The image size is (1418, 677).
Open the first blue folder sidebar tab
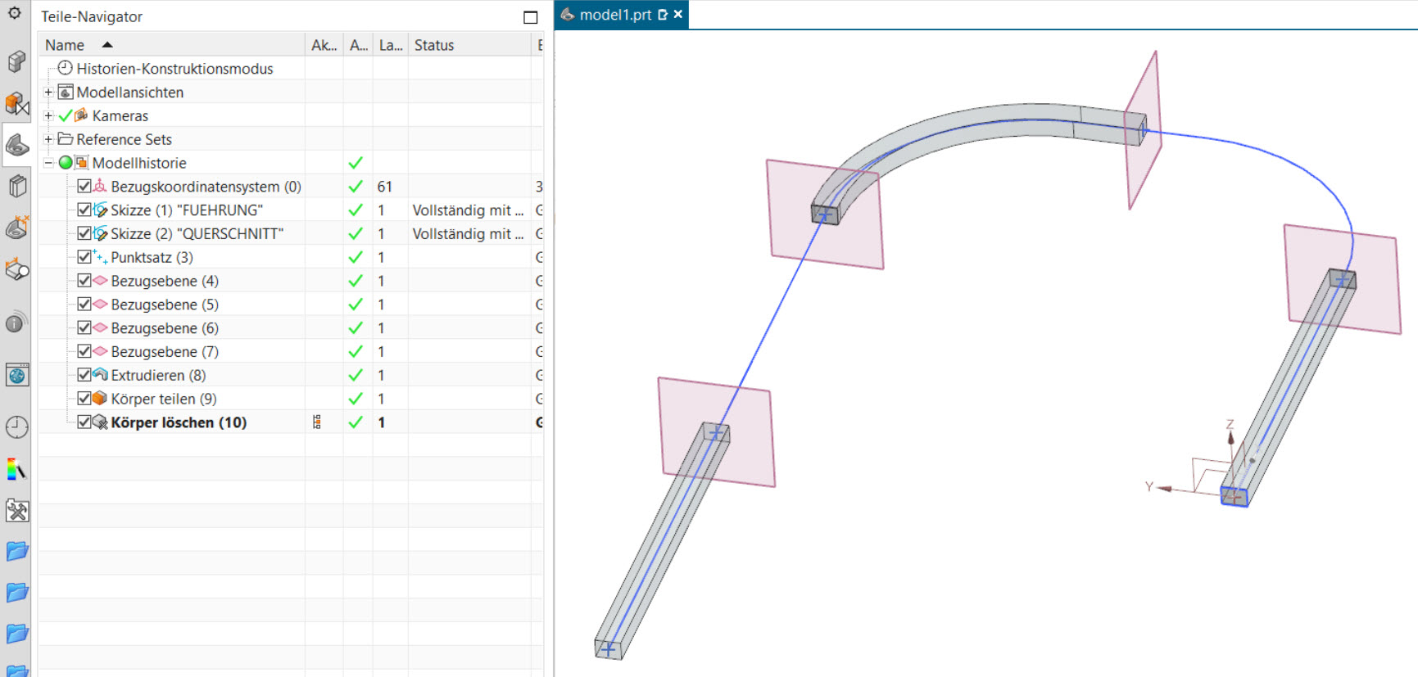[x=16, y=552]
